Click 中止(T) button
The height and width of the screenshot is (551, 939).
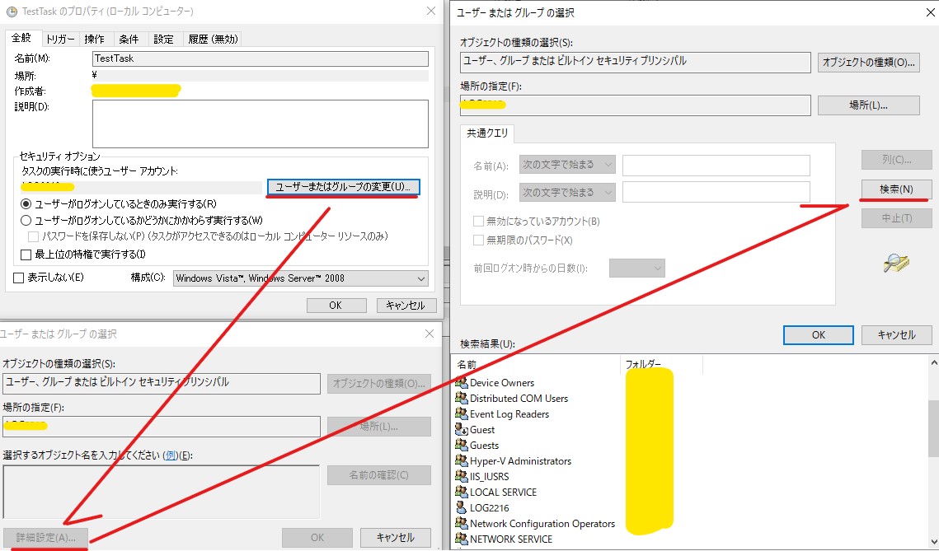click(x=896, y=218)
